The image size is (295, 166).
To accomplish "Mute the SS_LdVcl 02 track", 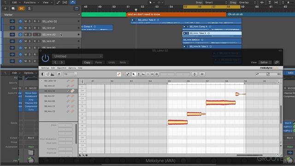I will click(x=26, y=21).
